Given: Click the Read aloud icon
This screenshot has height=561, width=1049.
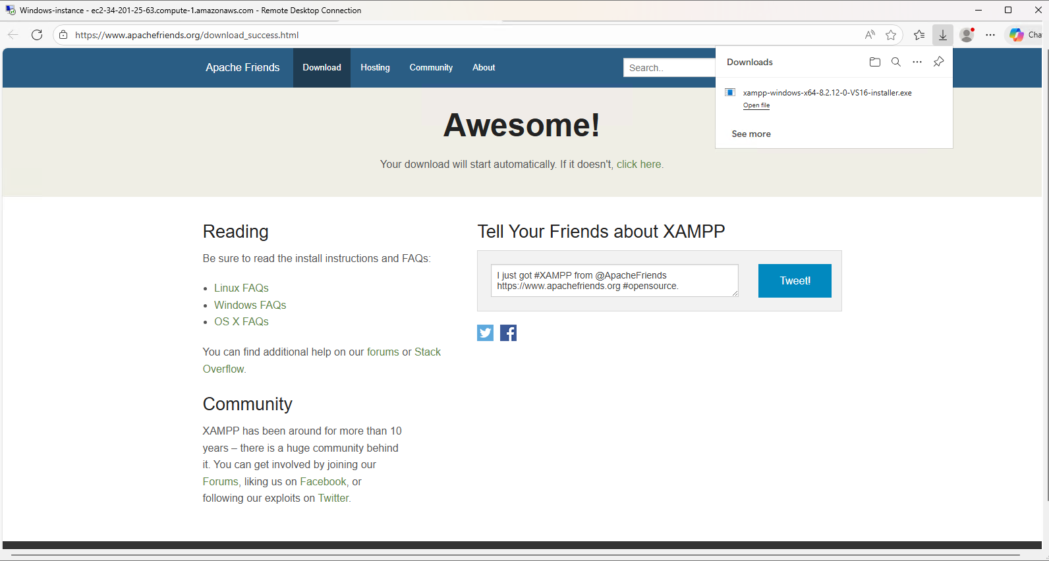Looking at the screenshot, I should point(870,35).
